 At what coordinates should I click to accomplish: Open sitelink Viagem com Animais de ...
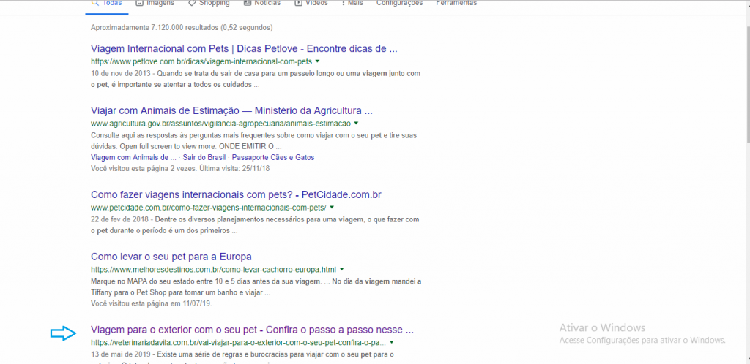click(x=133, y=157)
